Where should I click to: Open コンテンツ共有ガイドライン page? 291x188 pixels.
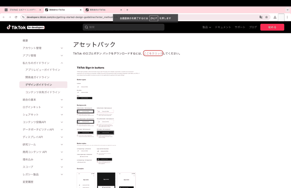click(x=43, y=92)
